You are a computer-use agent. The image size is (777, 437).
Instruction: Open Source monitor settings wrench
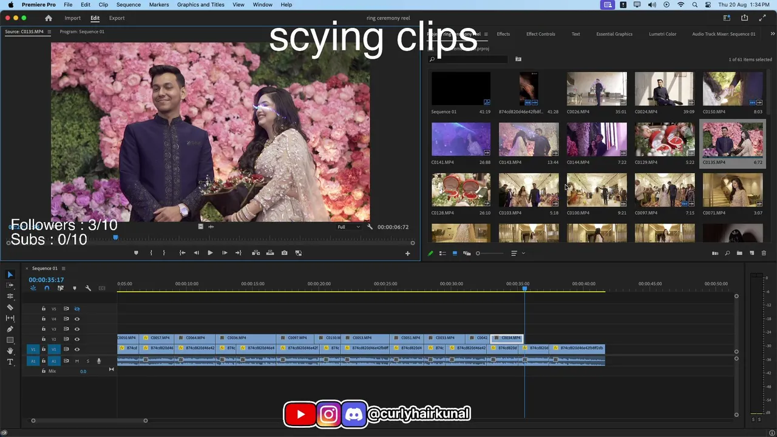[370, 227]
